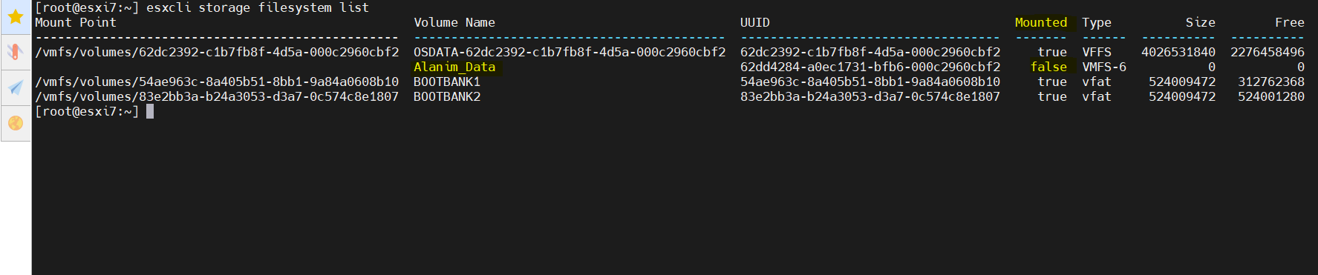Click the Free column header
The width and height of the screenshot is (1318, 275).
click(x=1290, y=22)
